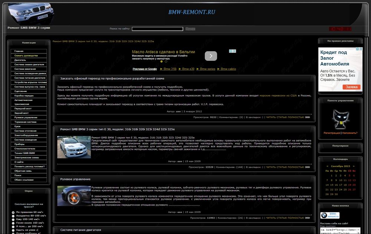Open 'Передний мост' navigation item
Screen dimensions: 371x234
29,109
